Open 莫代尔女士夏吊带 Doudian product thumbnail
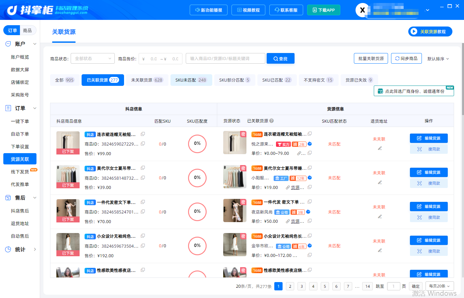This screenshot has height=298, width=464. (68, 177)
